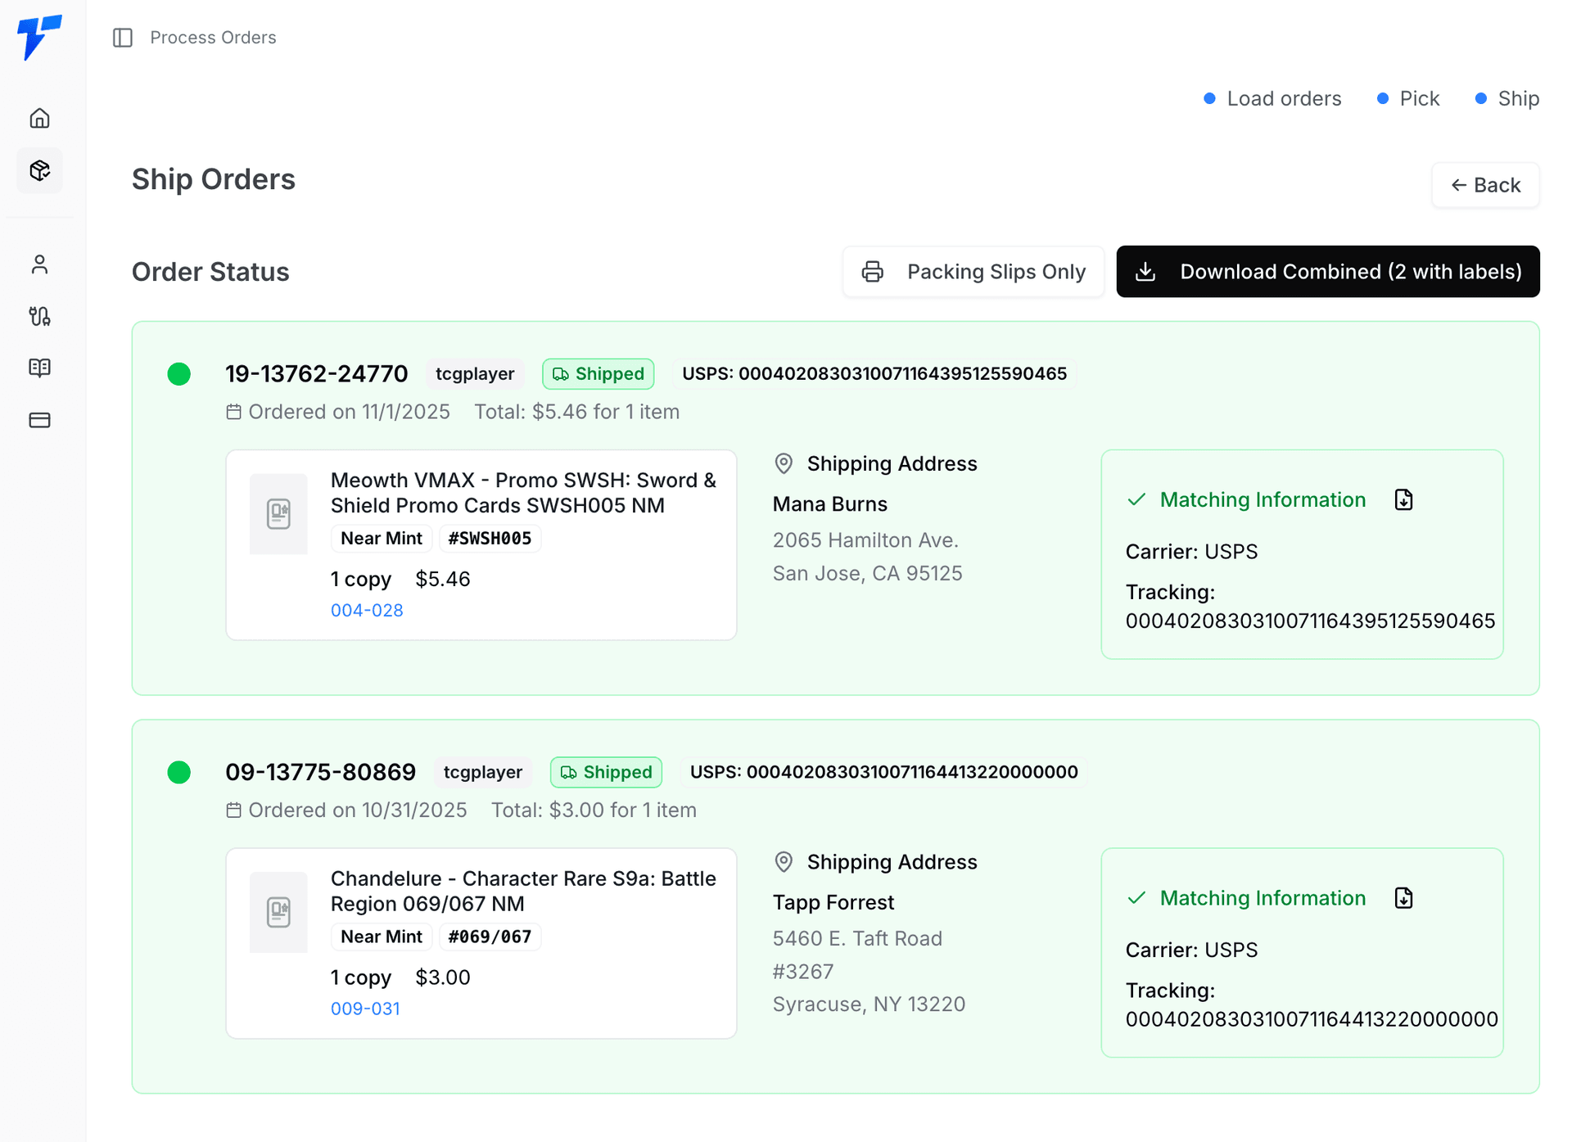Open the user profile sidebar icon
The height and width of the screenshot is (1142, 1572).
(39, 264)
